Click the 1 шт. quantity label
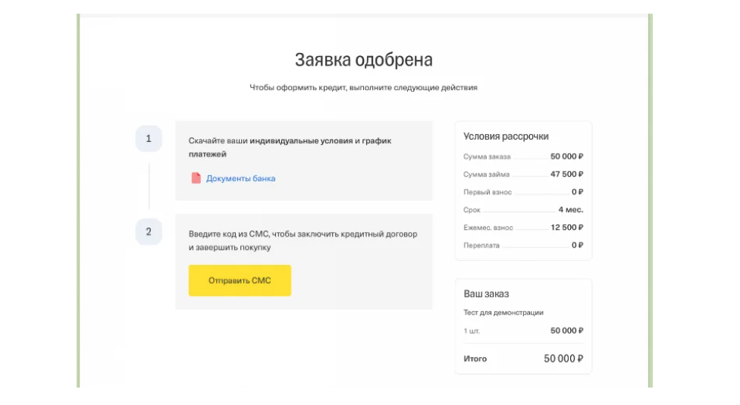This screenshot has width=740, height=405. click(x=472, y=331)
